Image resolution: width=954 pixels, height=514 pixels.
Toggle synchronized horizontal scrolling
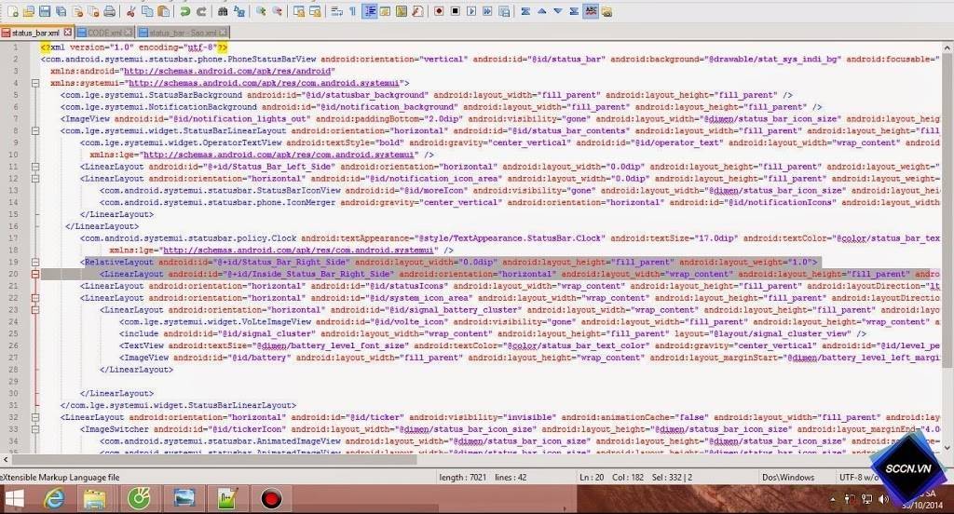(x=315, y=11)
